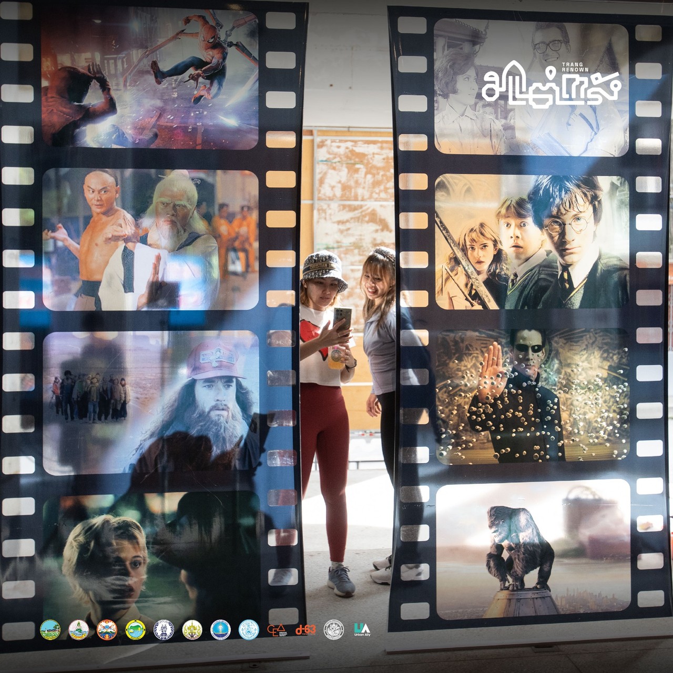Click the orange d-63 logo
Viewport: 673px width, 673px height.
[305, 629]
